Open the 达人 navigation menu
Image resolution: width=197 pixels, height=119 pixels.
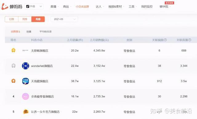pos(98,6)
